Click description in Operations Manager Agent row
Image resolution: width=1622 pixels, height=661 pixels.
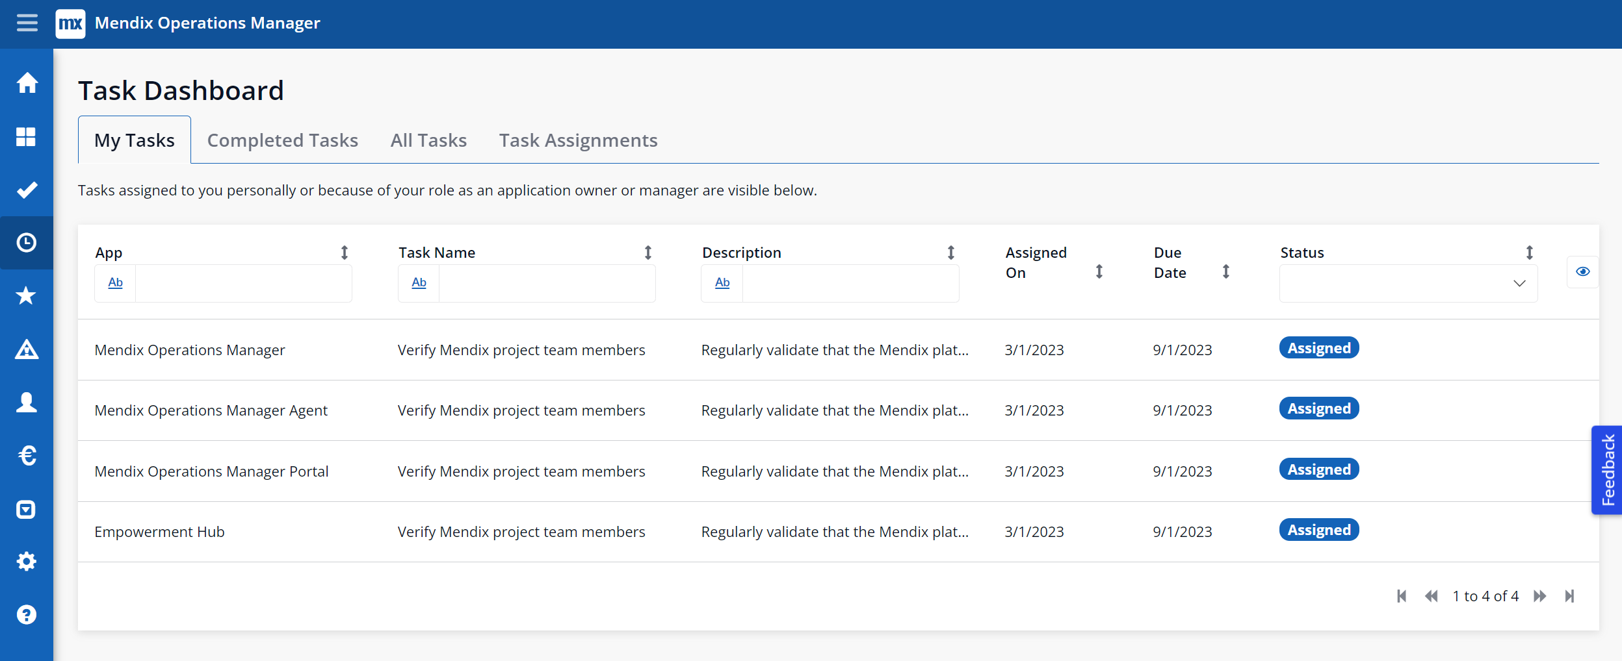point(835,410)
